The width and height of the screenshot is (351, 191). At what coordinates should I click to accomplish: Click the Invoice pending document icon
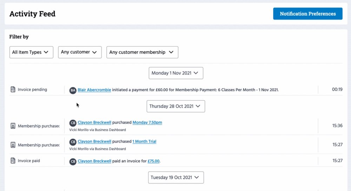[13, 90]
